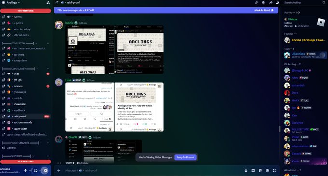328x176 pixels.
Task: Click bottom NEW MENTIONS button
Action: (x=26, y=161)
